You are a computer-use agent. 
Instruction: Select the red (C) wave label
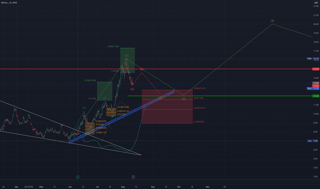[161, 98]
